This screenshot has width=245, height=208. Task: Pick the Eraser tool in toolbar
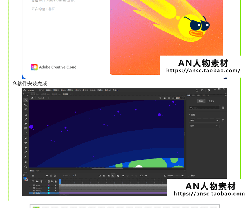pos(26,124)
